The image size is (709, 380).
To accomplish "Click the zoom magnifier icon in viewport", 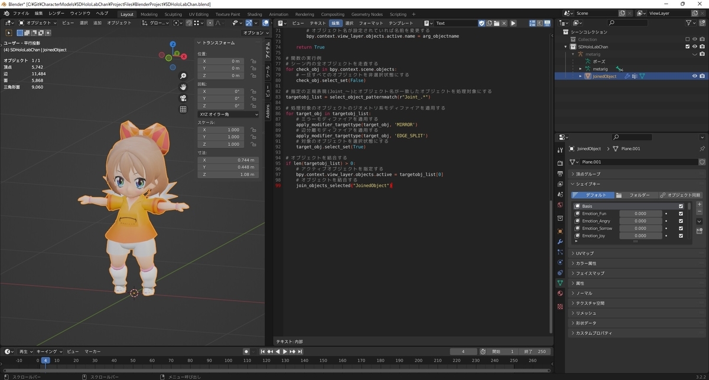I will (x=183, y=76).
